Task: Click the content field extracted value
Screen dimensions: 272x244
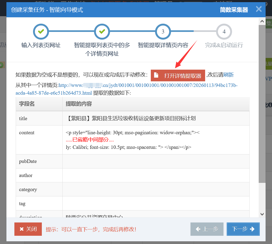Action: (156, 140)
